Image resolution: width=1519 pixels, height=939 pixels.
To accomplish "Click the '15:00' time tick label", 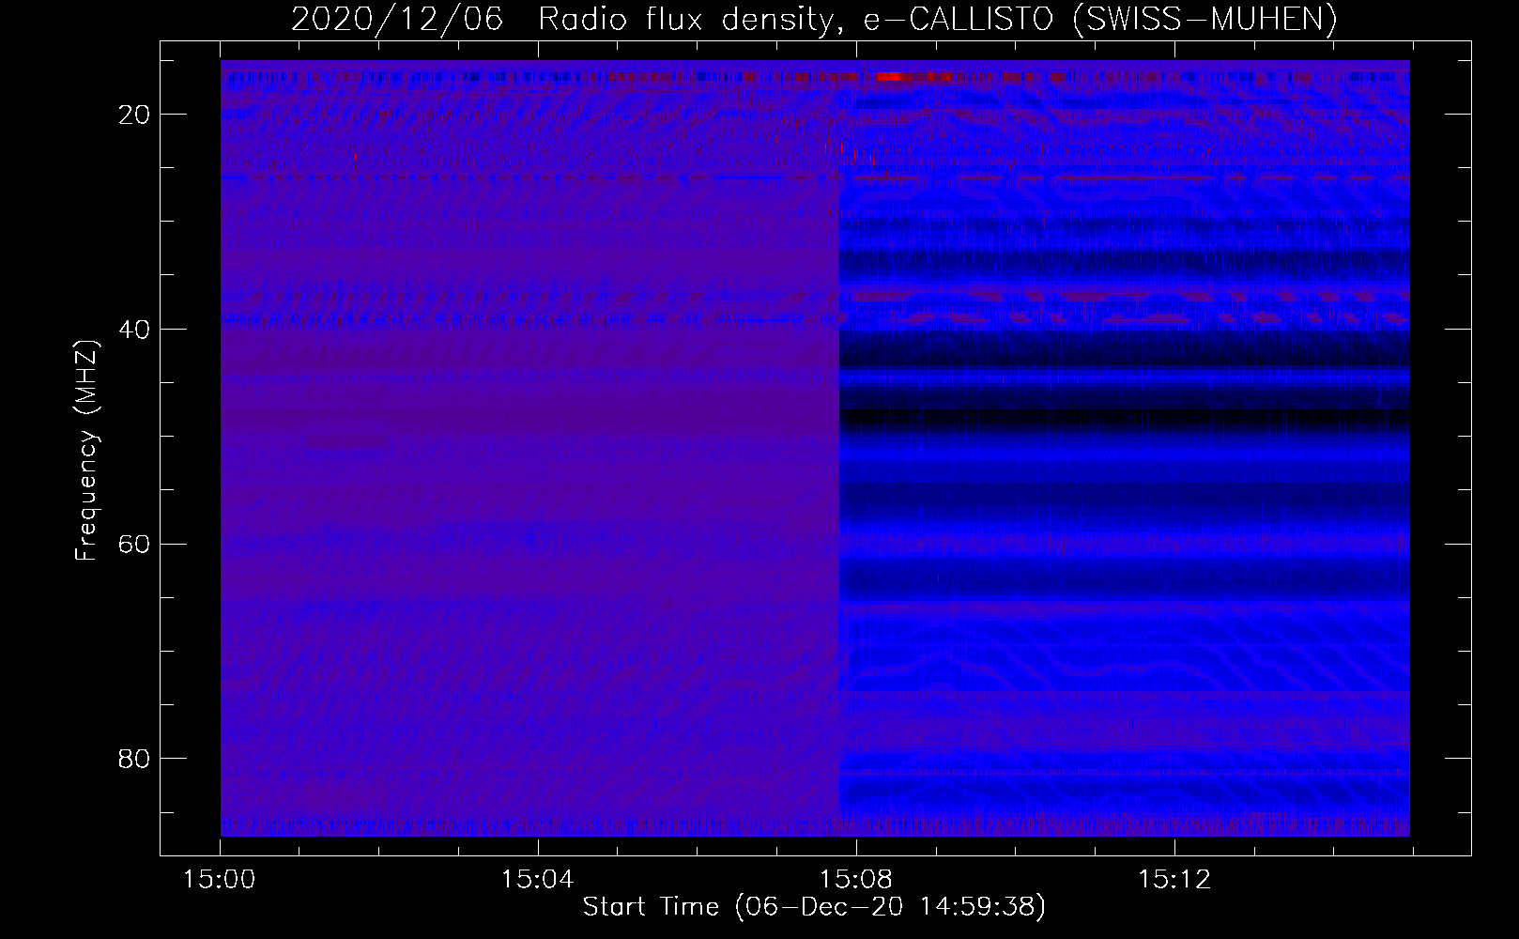I will coord(220,880).
